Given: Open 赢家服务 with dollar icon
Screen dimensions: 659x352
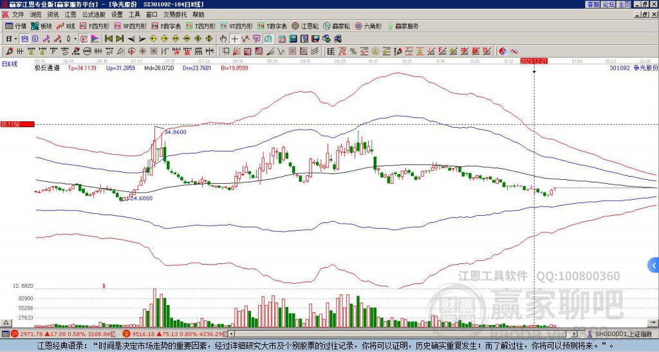Looking at the screenshot, I should [x=403, y=26].
